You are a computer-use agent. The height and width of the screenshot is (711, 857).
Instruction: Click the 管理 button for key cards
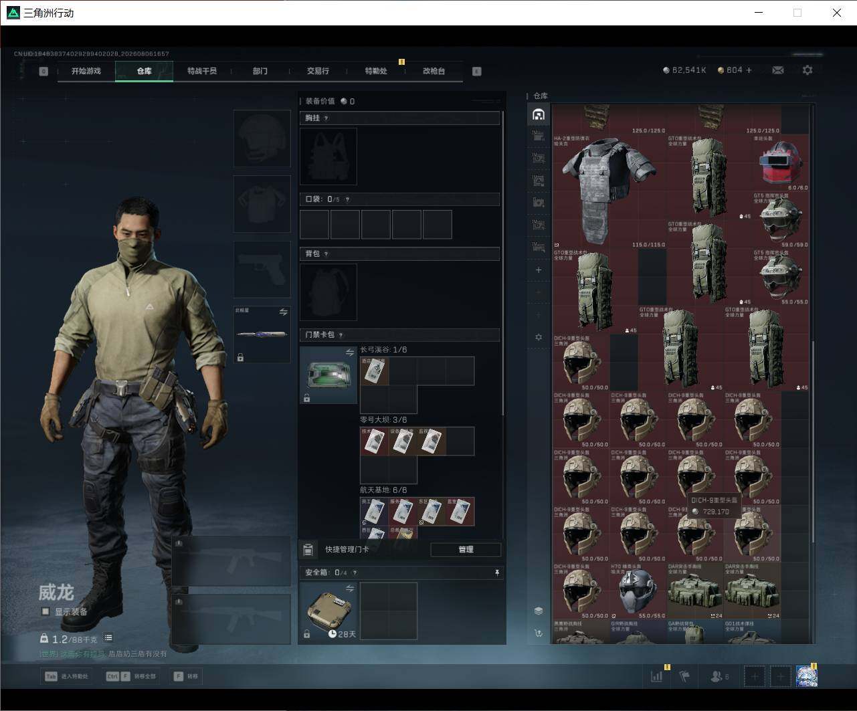click(466, 549)
